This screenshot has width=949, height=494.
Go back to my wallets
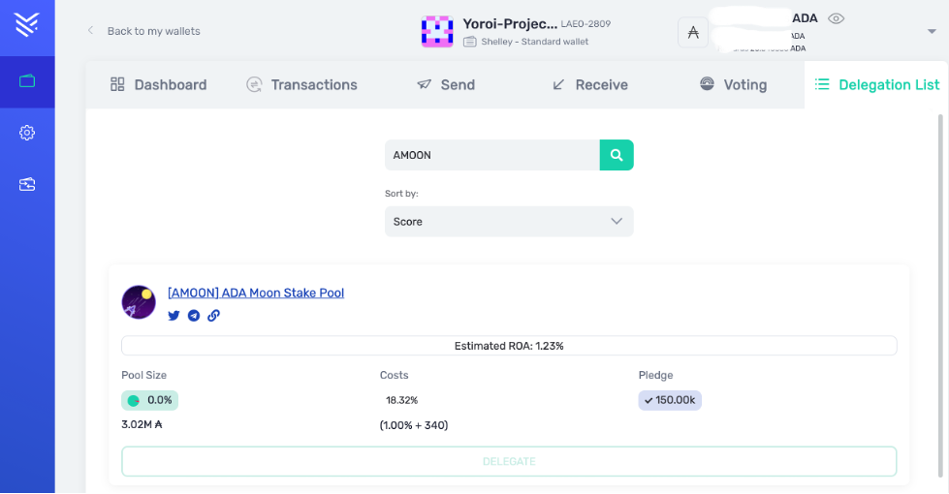click(154, 31)
